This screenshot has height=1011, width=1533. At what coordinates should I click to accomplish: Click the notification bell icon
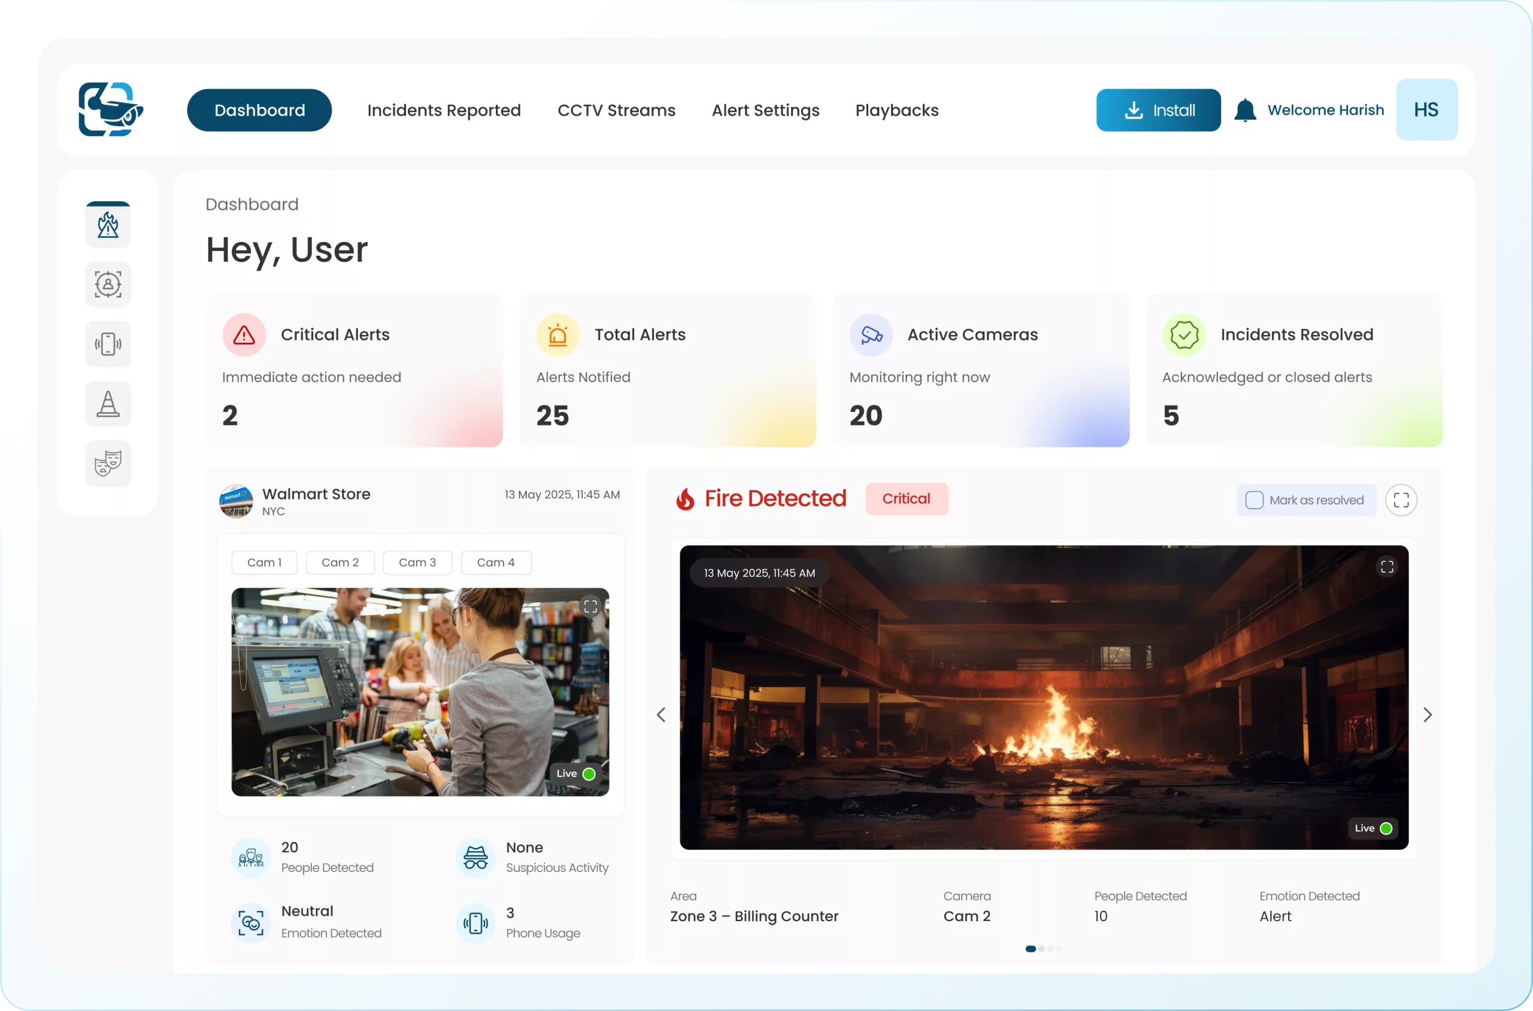tap(1245, 110)
